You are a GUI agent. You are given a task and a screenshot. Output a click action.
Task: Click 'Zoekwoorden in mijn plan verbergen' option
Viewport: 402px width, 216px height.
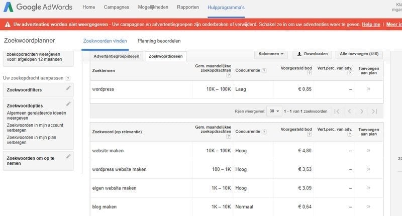pyautogui.click(x=32, y=140)
